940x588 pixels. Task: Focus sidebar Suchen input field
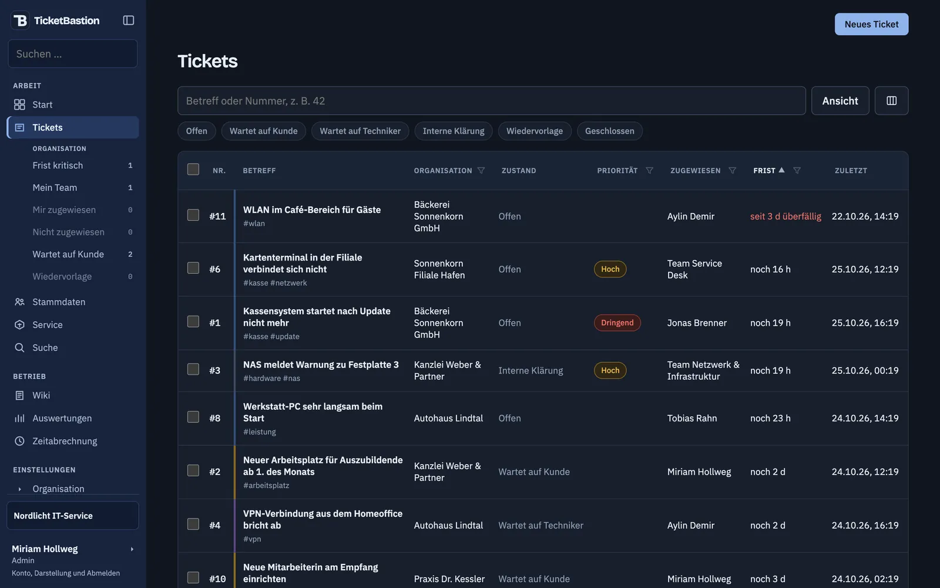pos(73,54)
